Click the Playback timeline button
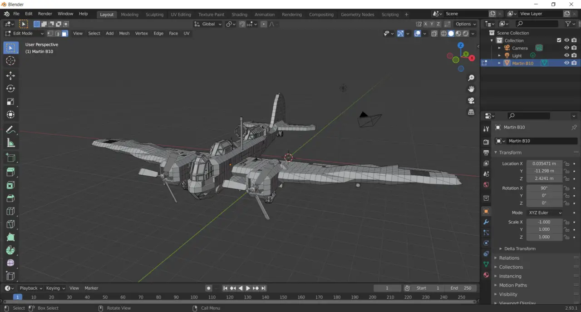This screenshot has height=312, width=581. [x=31, y=288]
